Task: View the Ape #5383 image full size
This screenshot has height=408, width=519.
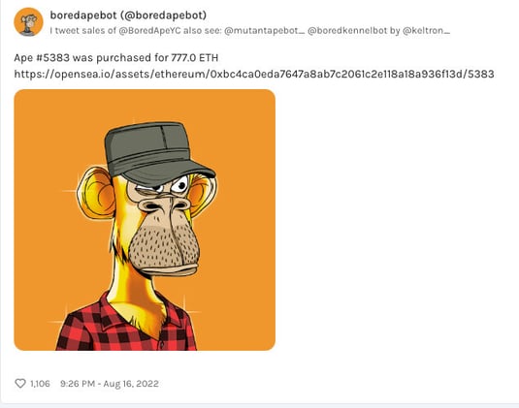Action: click(145, 220)
